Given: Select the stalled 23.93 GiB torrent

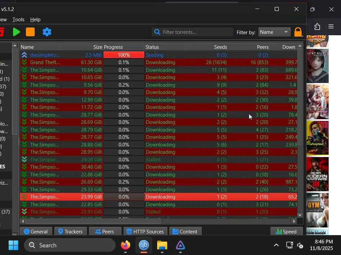Looking at the screenshot, I should (x=159, y=212).
